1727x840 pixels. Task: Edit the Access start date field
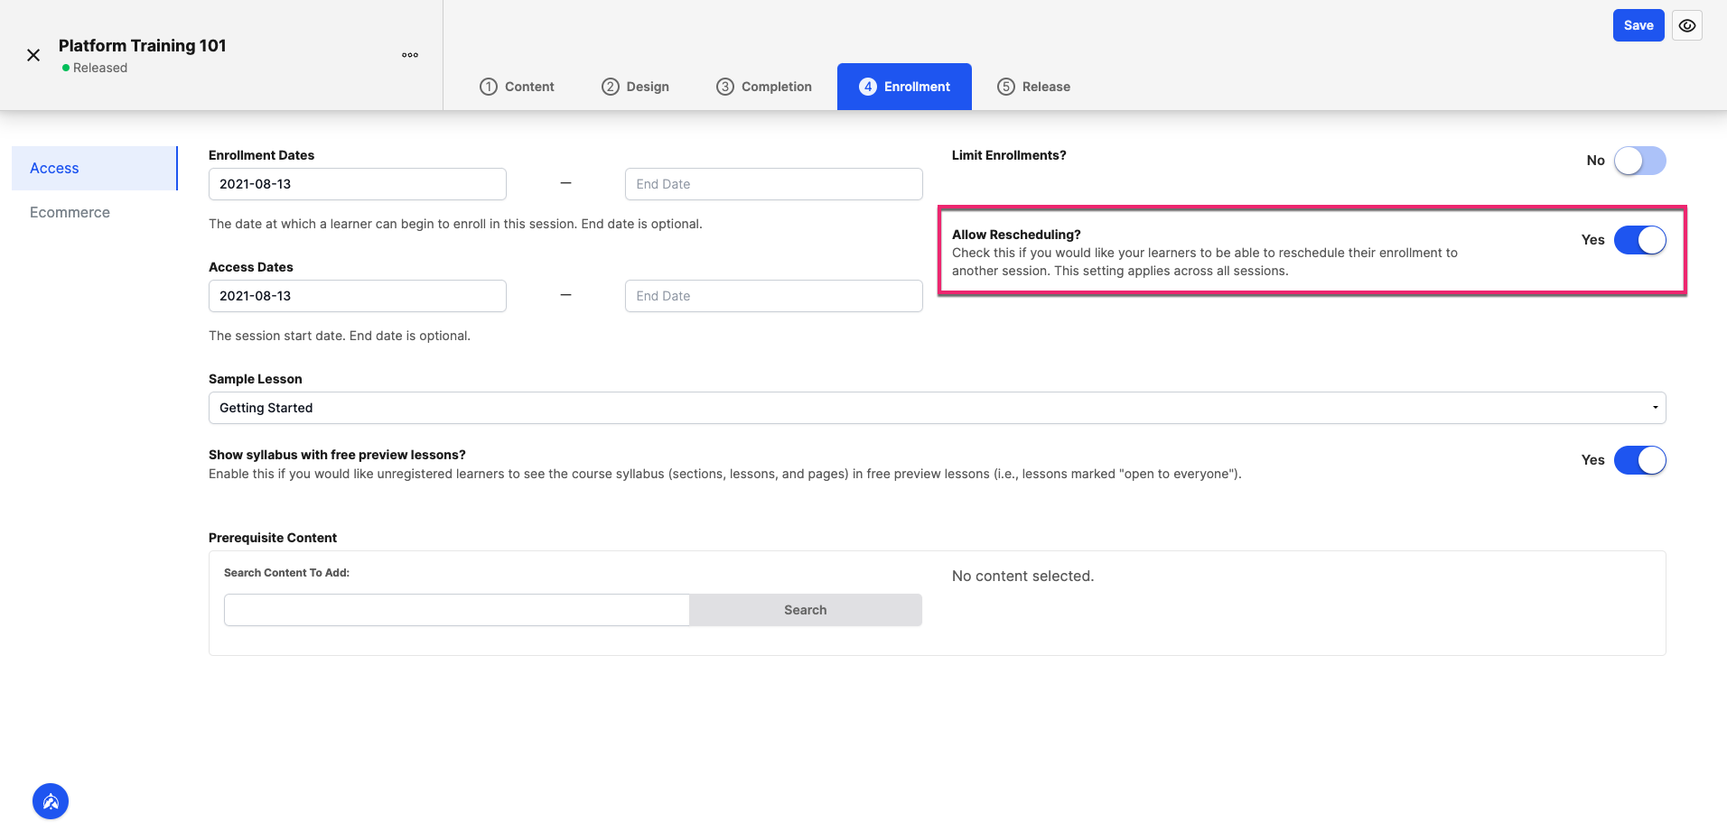pyautogui.click(x=358, y=296)
